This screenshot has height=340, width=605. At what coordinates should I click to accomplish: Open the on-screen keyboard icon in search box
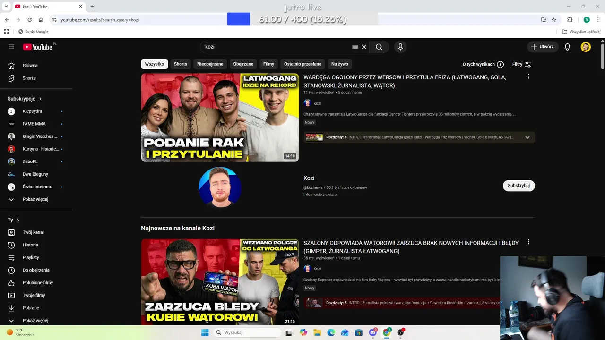pyautogui.click(x=355, y=47)
